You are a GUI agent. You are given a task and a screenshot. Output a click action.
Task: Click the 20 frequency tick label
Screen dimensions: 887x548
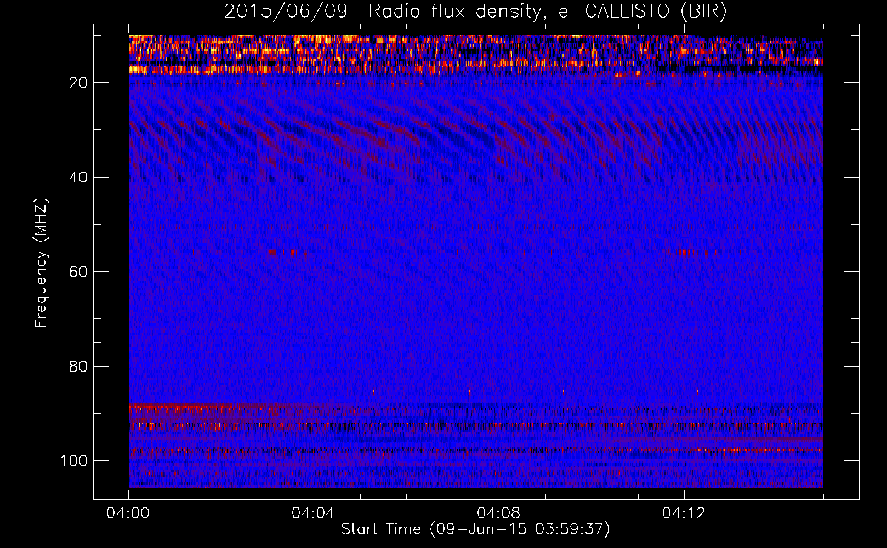click(x=78, y=83)
